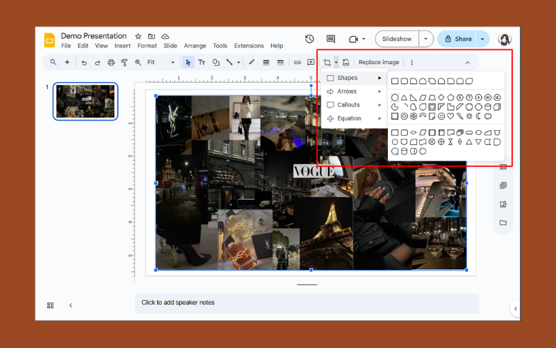This screenshot has height=348, width=556.
Task: Open the Insert menu
Action: 122,46
